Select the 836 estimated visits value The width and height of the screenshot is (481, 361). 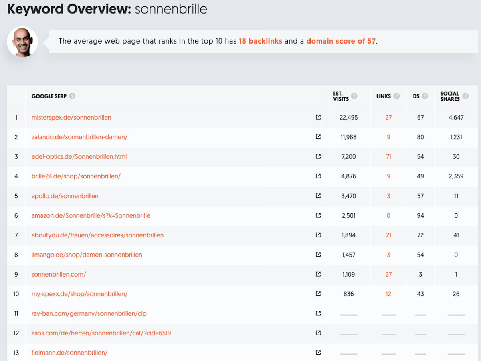tap(349, 294)
